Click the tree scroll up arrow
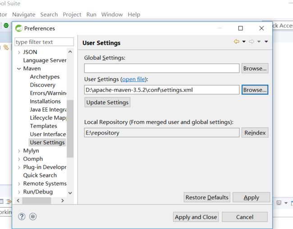The image size is (293, 229). tap(70, 52)
